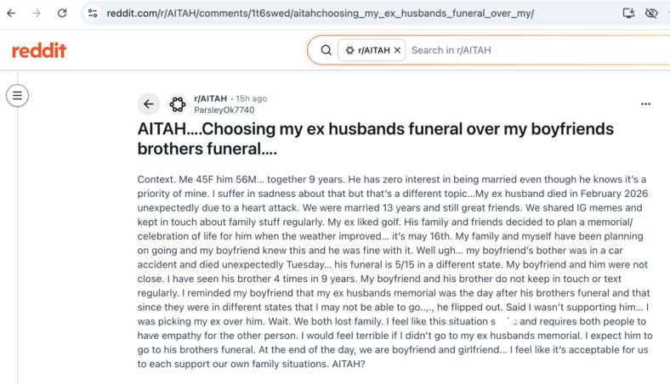The height and width of the screenshot is (384, 670).
Task: Open ParsleyOk7740 user profile
Action: pyautogui.click(x=224, y=110)
